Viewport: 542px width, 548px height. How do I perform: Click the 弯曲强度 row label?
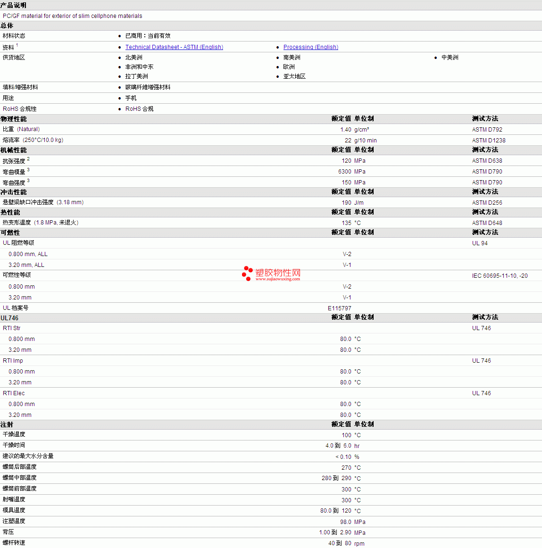(14, 183)
